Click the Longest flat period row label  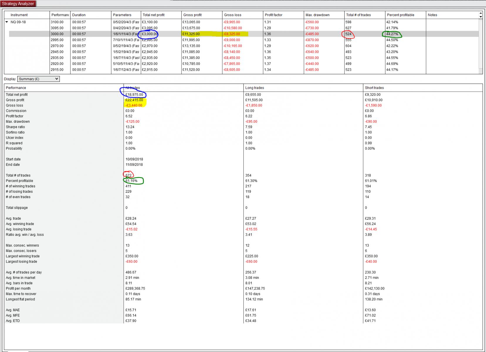click(x=20, y=299)
